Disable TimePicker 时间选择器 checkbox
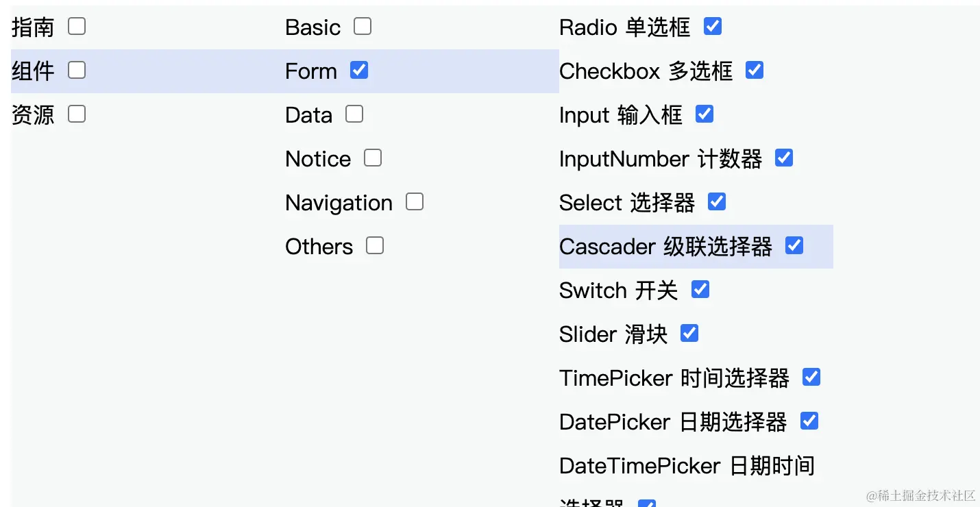The height and width of the screenshot is (507, 980). tap(811, 377)
